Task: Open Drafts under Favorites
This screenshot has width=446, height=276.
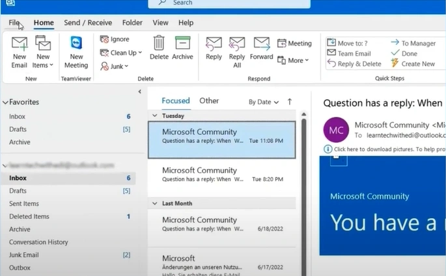Action: pyautogui.click(x=68, y=129)
